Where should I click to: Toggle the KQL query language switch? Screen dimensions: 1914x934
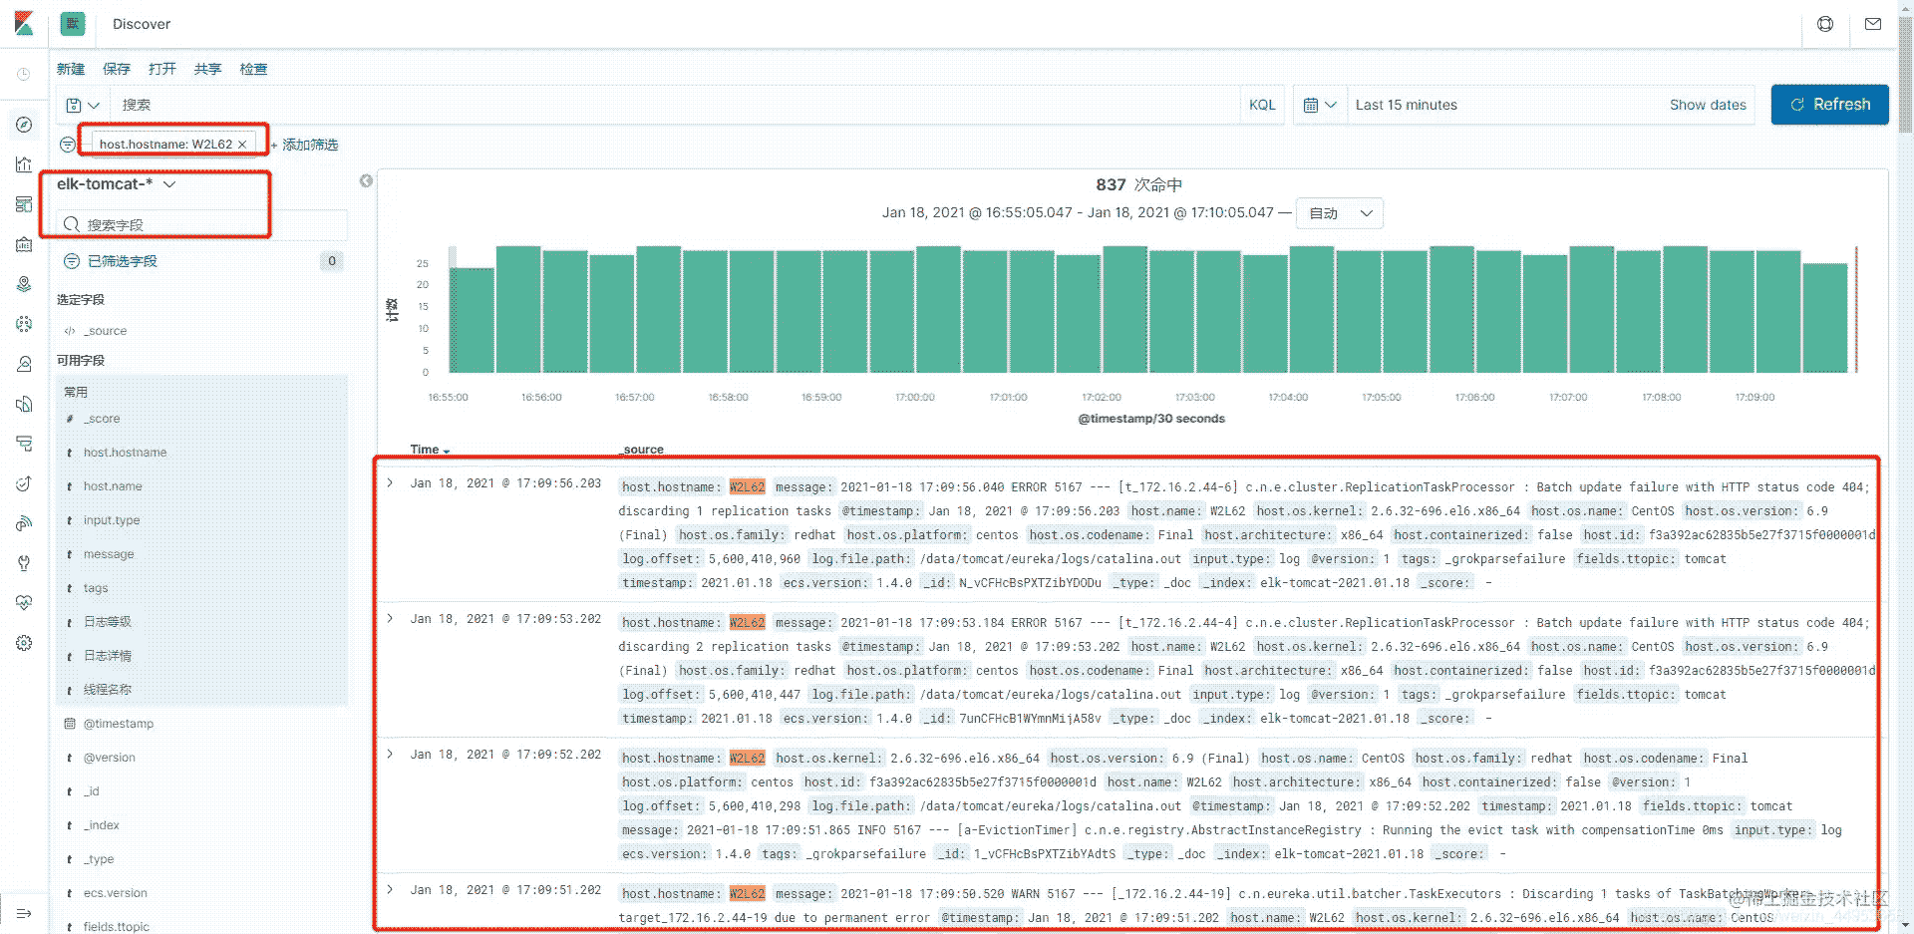pyautogui.click(x=1262, y=105)
